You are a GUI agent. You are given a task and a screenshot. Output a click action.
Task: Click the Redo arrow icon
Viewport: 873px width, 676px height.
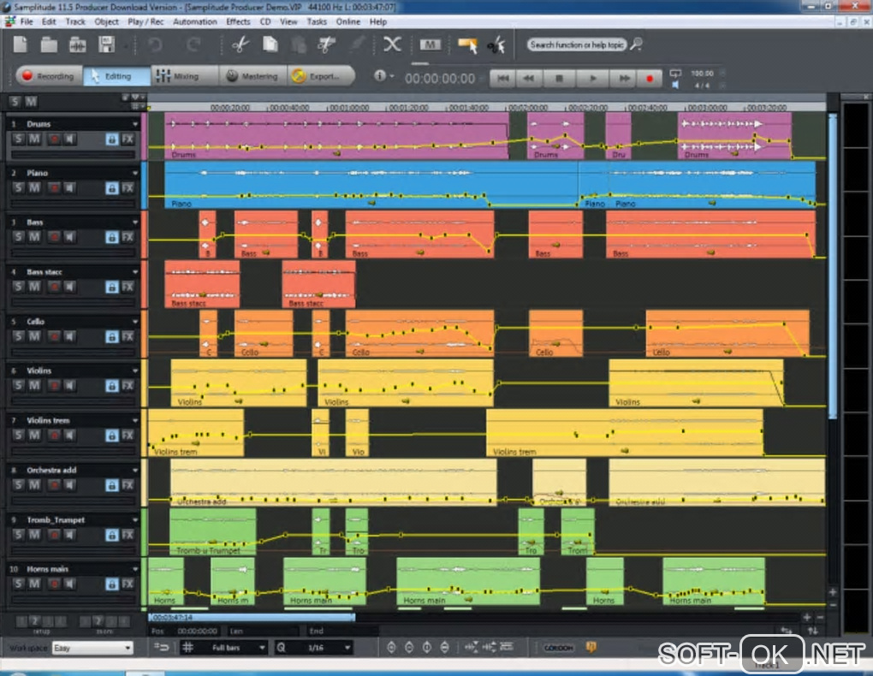point(193,44)
